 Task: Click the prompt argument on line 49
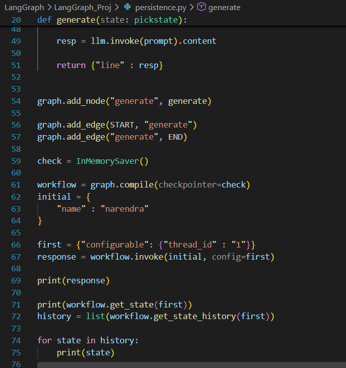[158, 41]
